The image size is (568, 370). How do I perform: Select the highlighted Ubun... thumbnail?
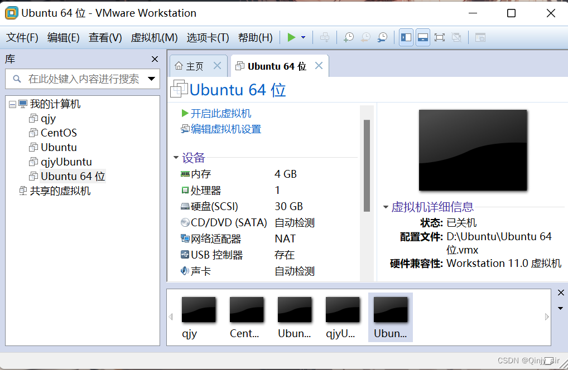coord(391,317)
